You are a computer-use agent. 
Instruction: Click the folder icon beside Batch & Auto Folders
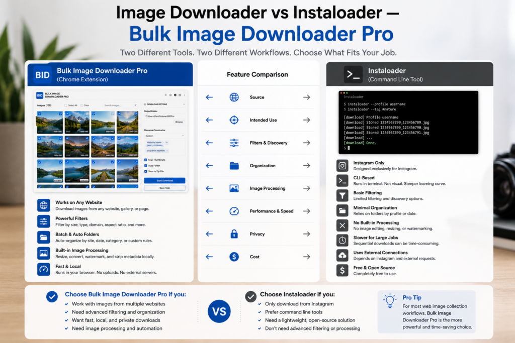[x=44, y=237]
